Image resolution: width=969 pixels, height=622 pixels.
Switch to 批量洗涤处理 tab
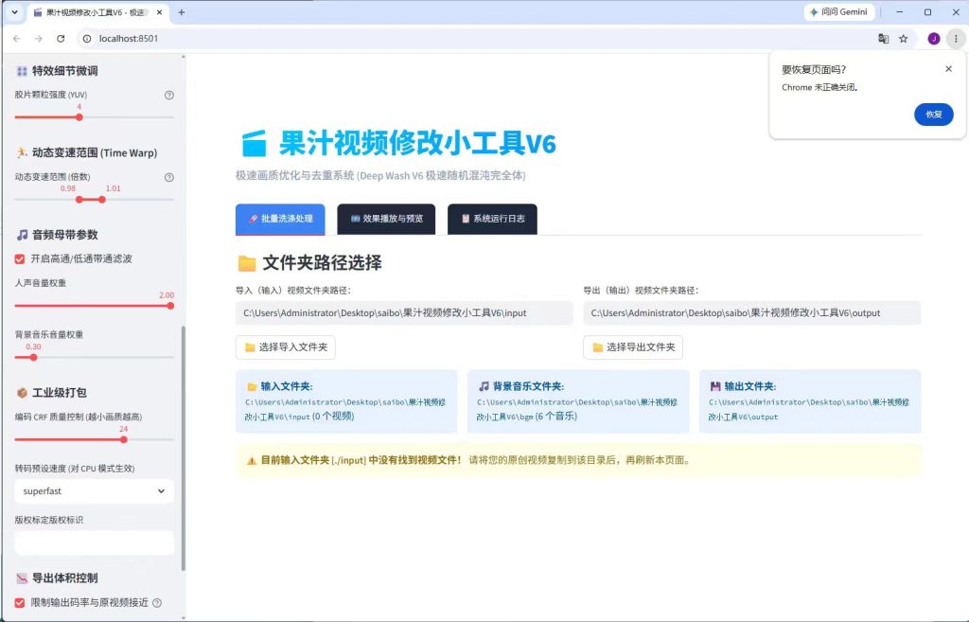point(280,219)
